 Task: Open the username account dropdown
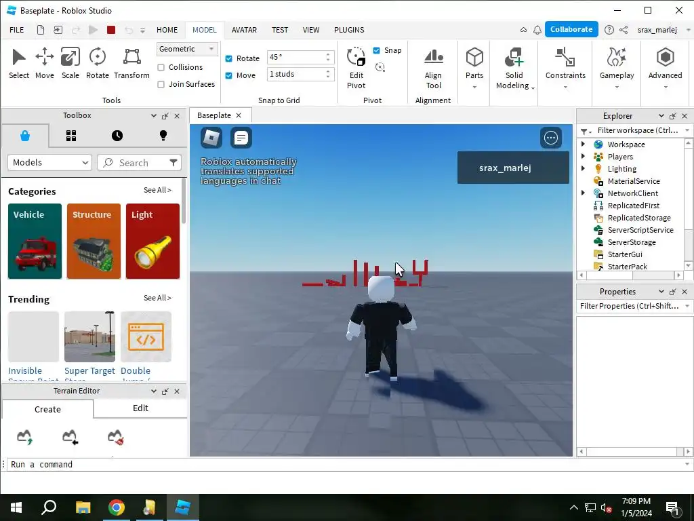[x=689, y=30]
